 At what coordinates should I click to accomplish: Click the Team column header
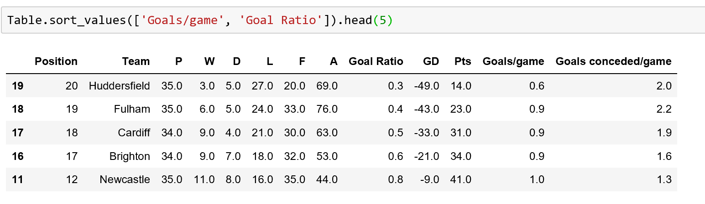(x=136, y=61)
